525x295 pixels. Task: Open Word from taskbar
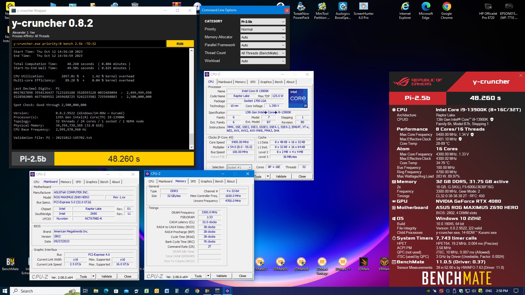(x=167, y=291)
